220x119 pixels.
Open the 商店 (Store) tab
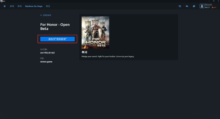click(48, 6)
